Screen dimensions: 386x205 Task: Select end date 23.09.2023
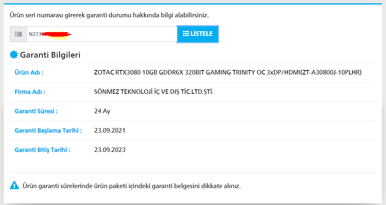110,150
